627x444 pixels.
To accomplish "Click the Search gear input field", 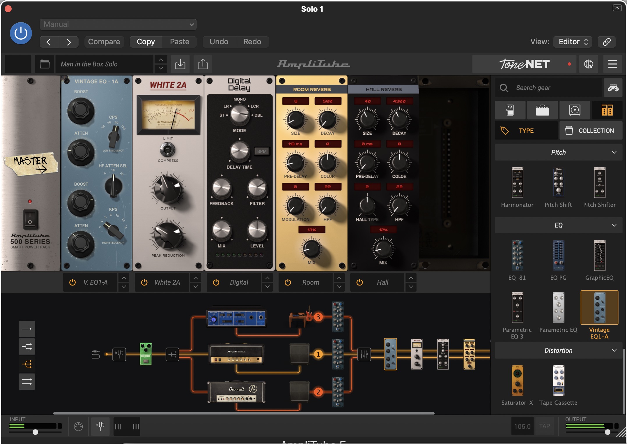I will (548, 87).
